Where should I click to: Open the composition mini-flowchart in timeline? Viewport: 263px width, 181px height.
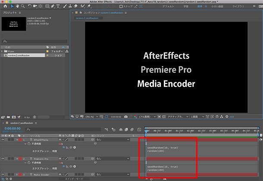pos(106,129)
